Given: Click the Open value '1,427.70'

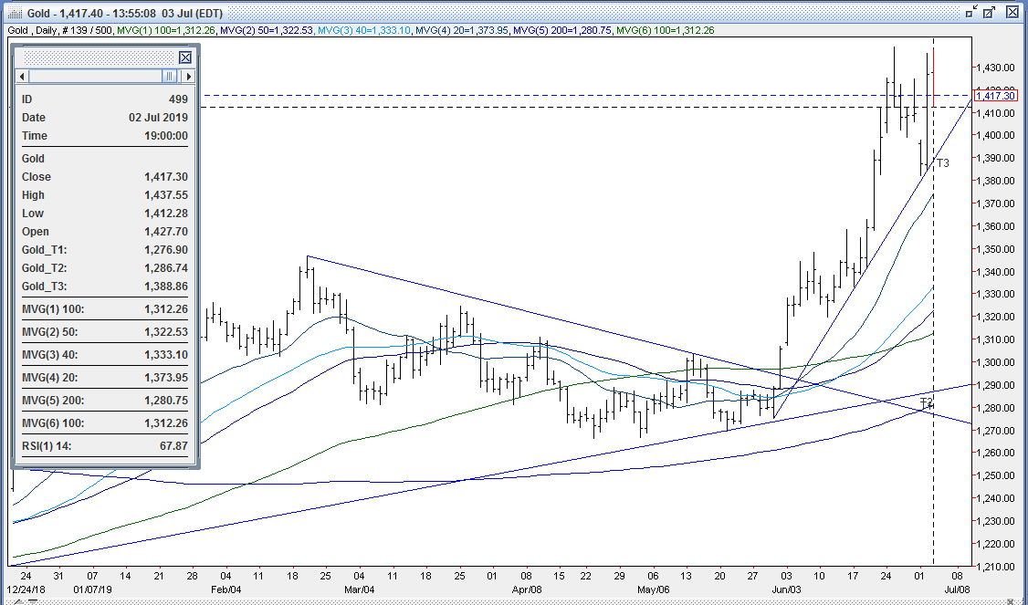Looking at the screenshot, I should (166, 232).
